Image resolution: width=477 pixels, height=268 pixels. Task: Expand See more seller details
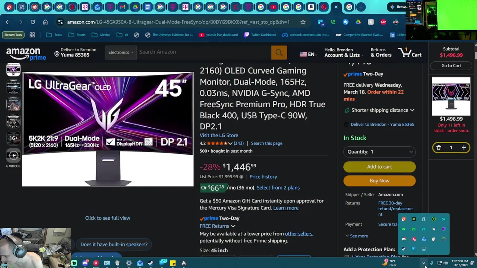click(356, 236)
